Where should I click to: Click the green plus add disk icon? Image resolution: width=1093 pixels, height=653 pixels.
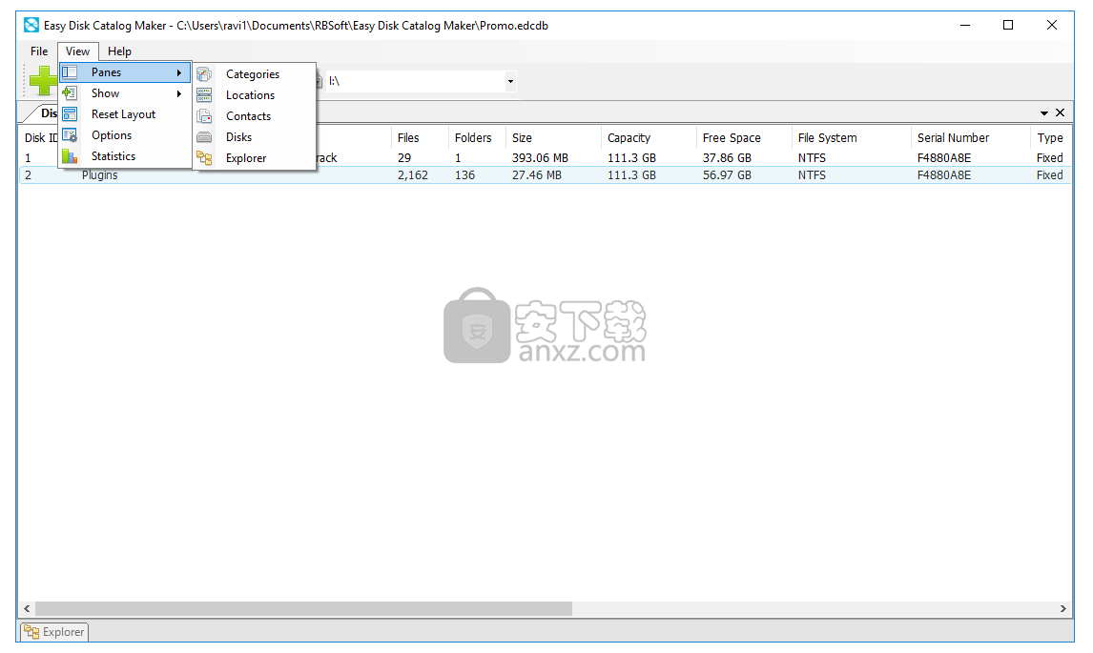coord(43,81)
